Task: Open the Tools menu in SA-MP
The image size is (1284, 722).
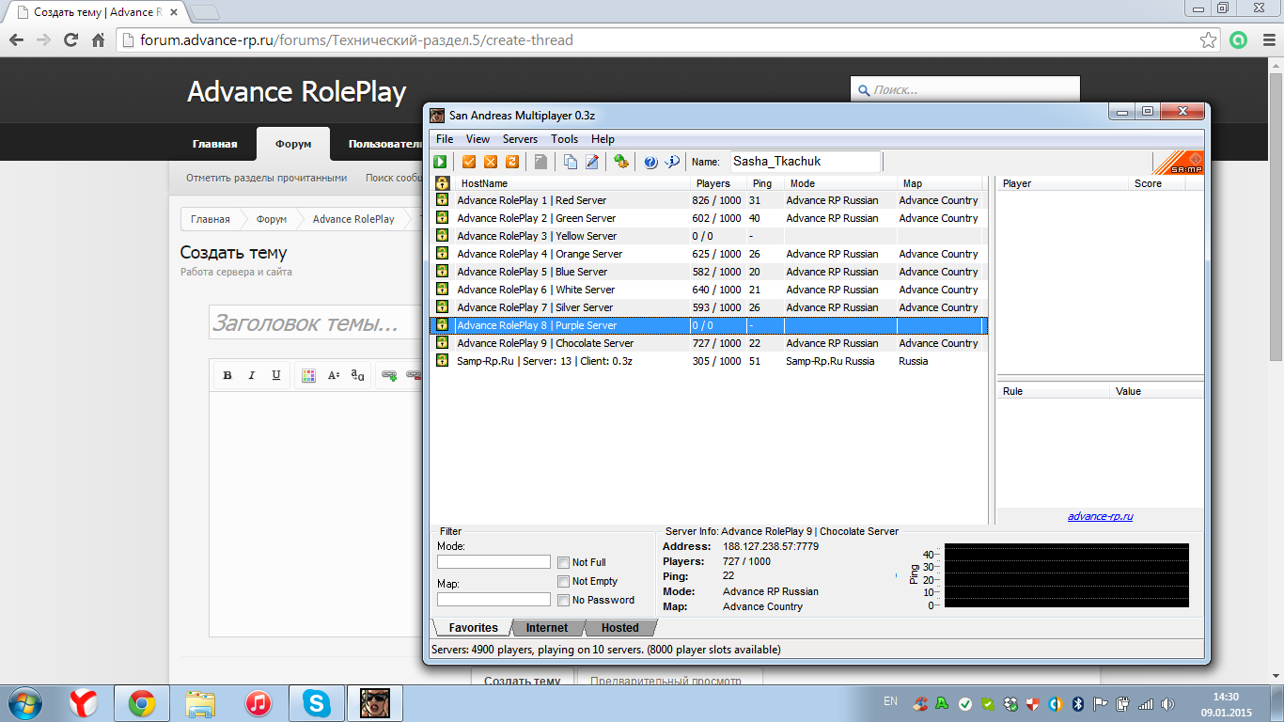Action: [x=564, y=139]
